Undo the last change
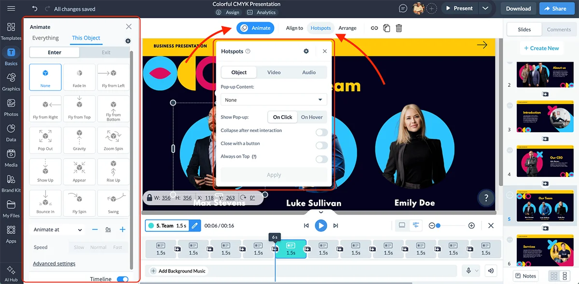Screen dimensions: 579x284 35,9
